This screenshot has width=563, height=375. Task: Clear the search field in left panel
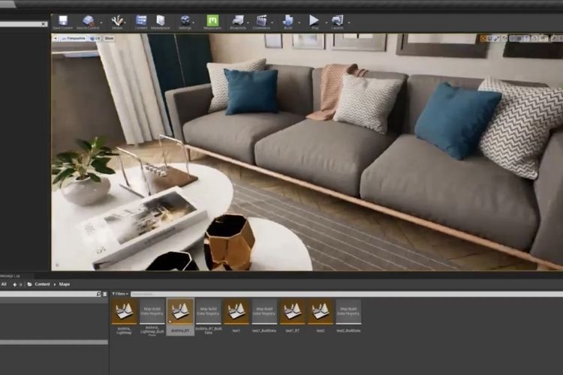44,24
